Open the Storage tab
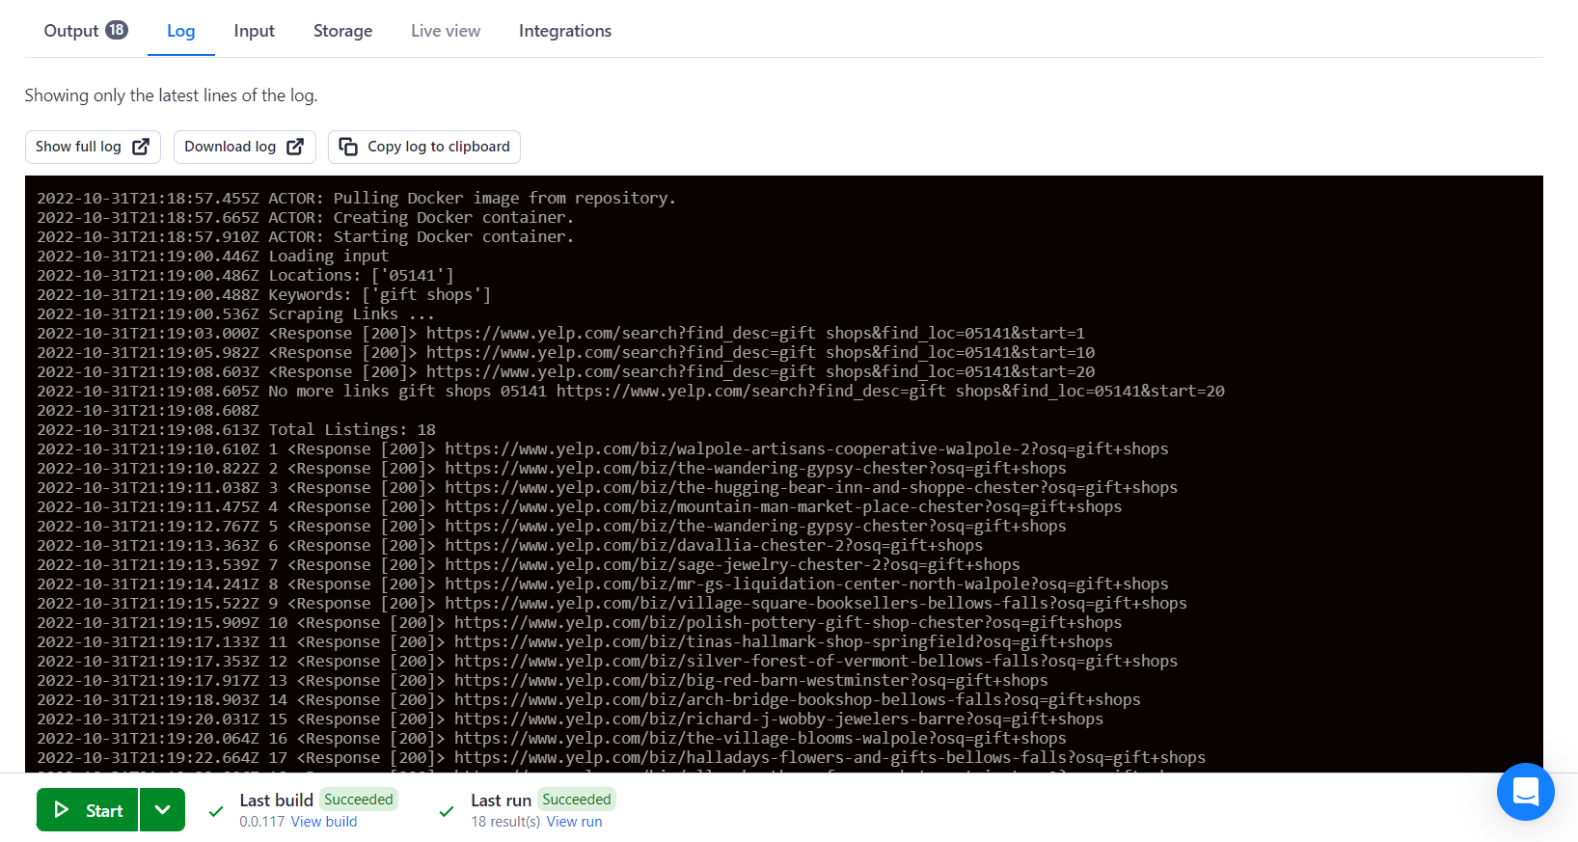Viewport: 1578px width, 842px height. coord(342,31)
